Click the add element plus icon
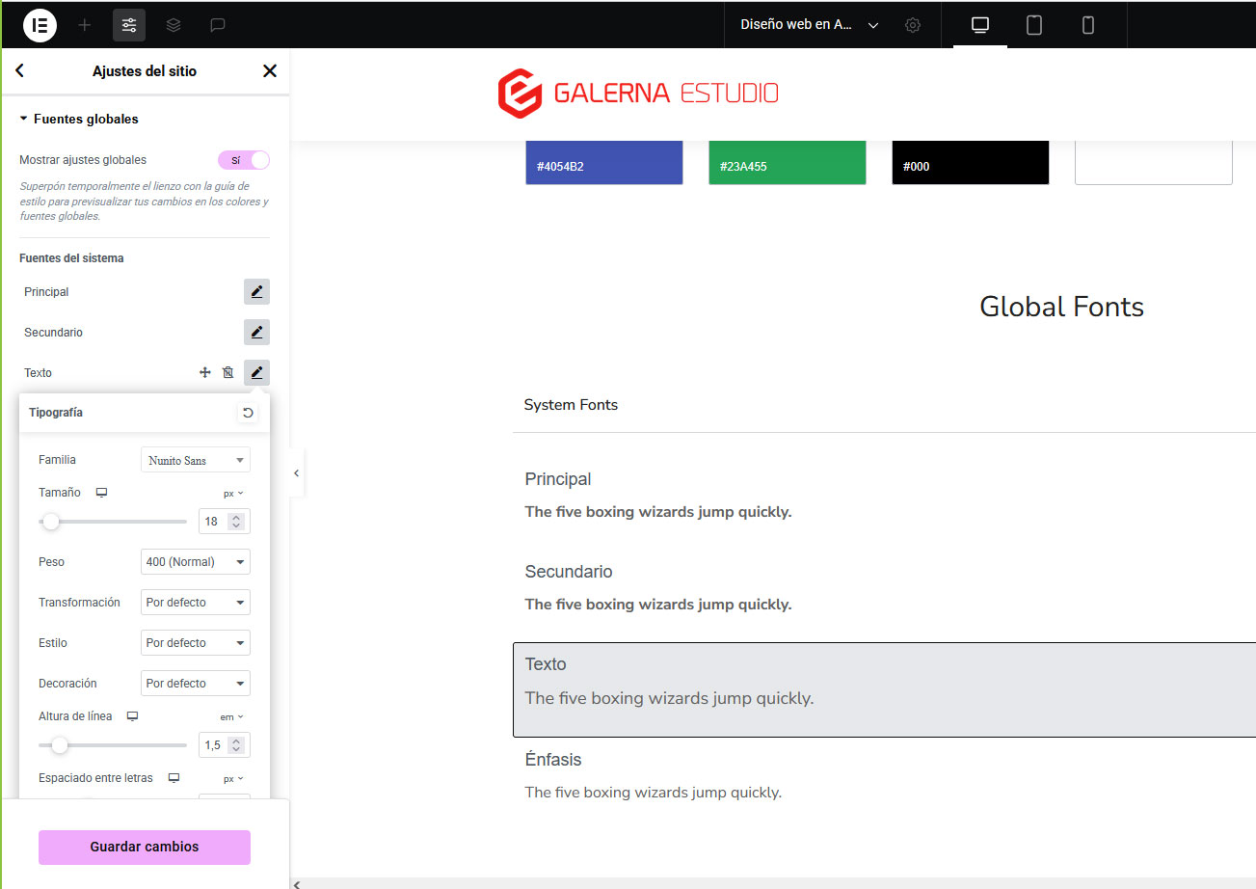Viewport: 1256px width, 889px height. 85,25
